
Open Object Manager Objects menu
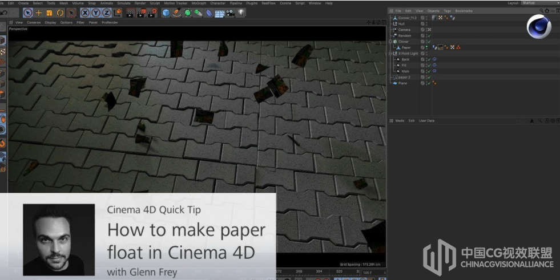433,11
